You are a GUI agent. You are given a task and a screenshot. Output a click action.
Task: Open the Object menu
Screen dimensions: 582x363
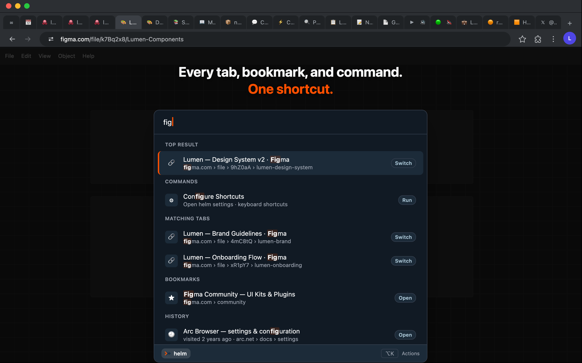point(66,56)
